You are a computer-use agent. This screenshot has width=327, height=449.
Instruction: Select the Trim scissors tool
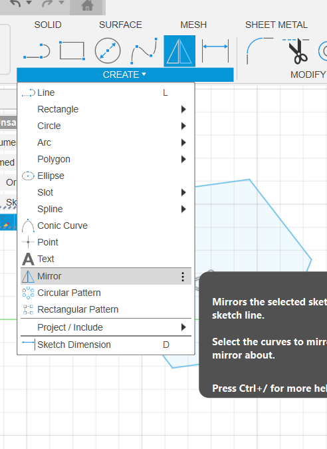coord(296,51)
